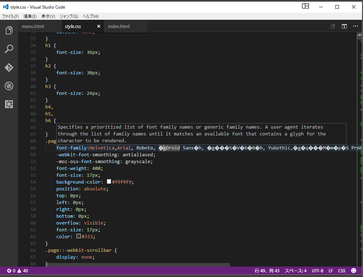Change indentation via スペース: 4
Viewport: 363px width, 277px height.
[x=295, y=271]
